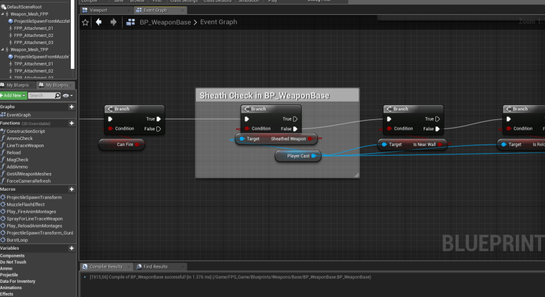
Task: Collapse the Weapon_Mesh_TPP component tree
Action: [3, 49]
